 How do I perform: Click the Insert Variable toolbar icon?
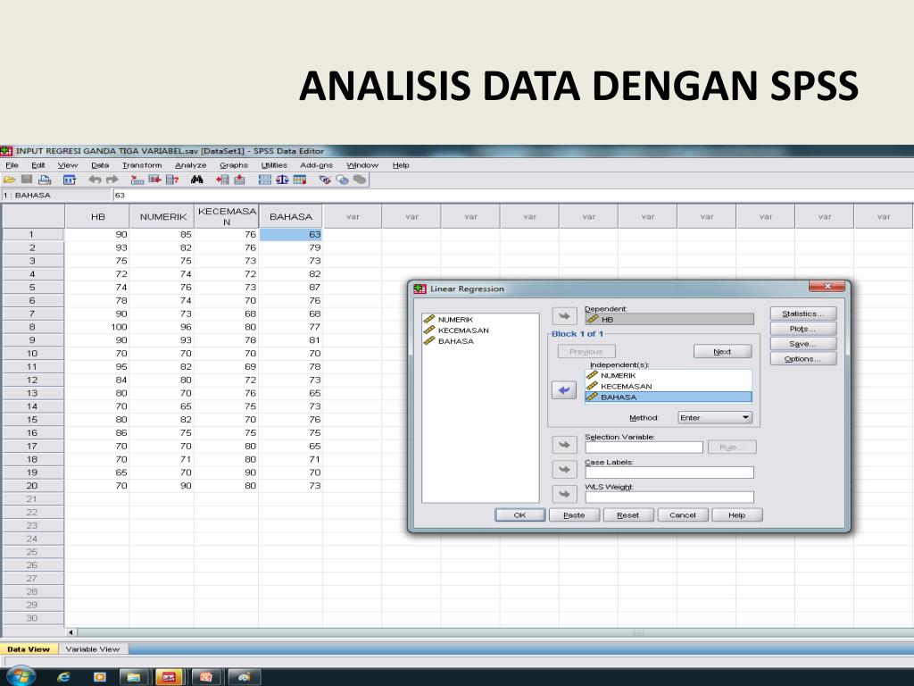239,180
